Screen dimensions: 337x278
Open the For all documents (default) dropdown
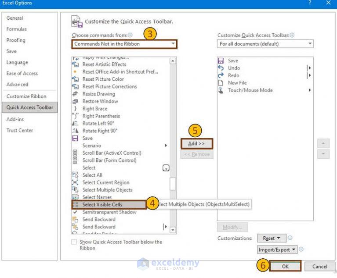(265, 44)
